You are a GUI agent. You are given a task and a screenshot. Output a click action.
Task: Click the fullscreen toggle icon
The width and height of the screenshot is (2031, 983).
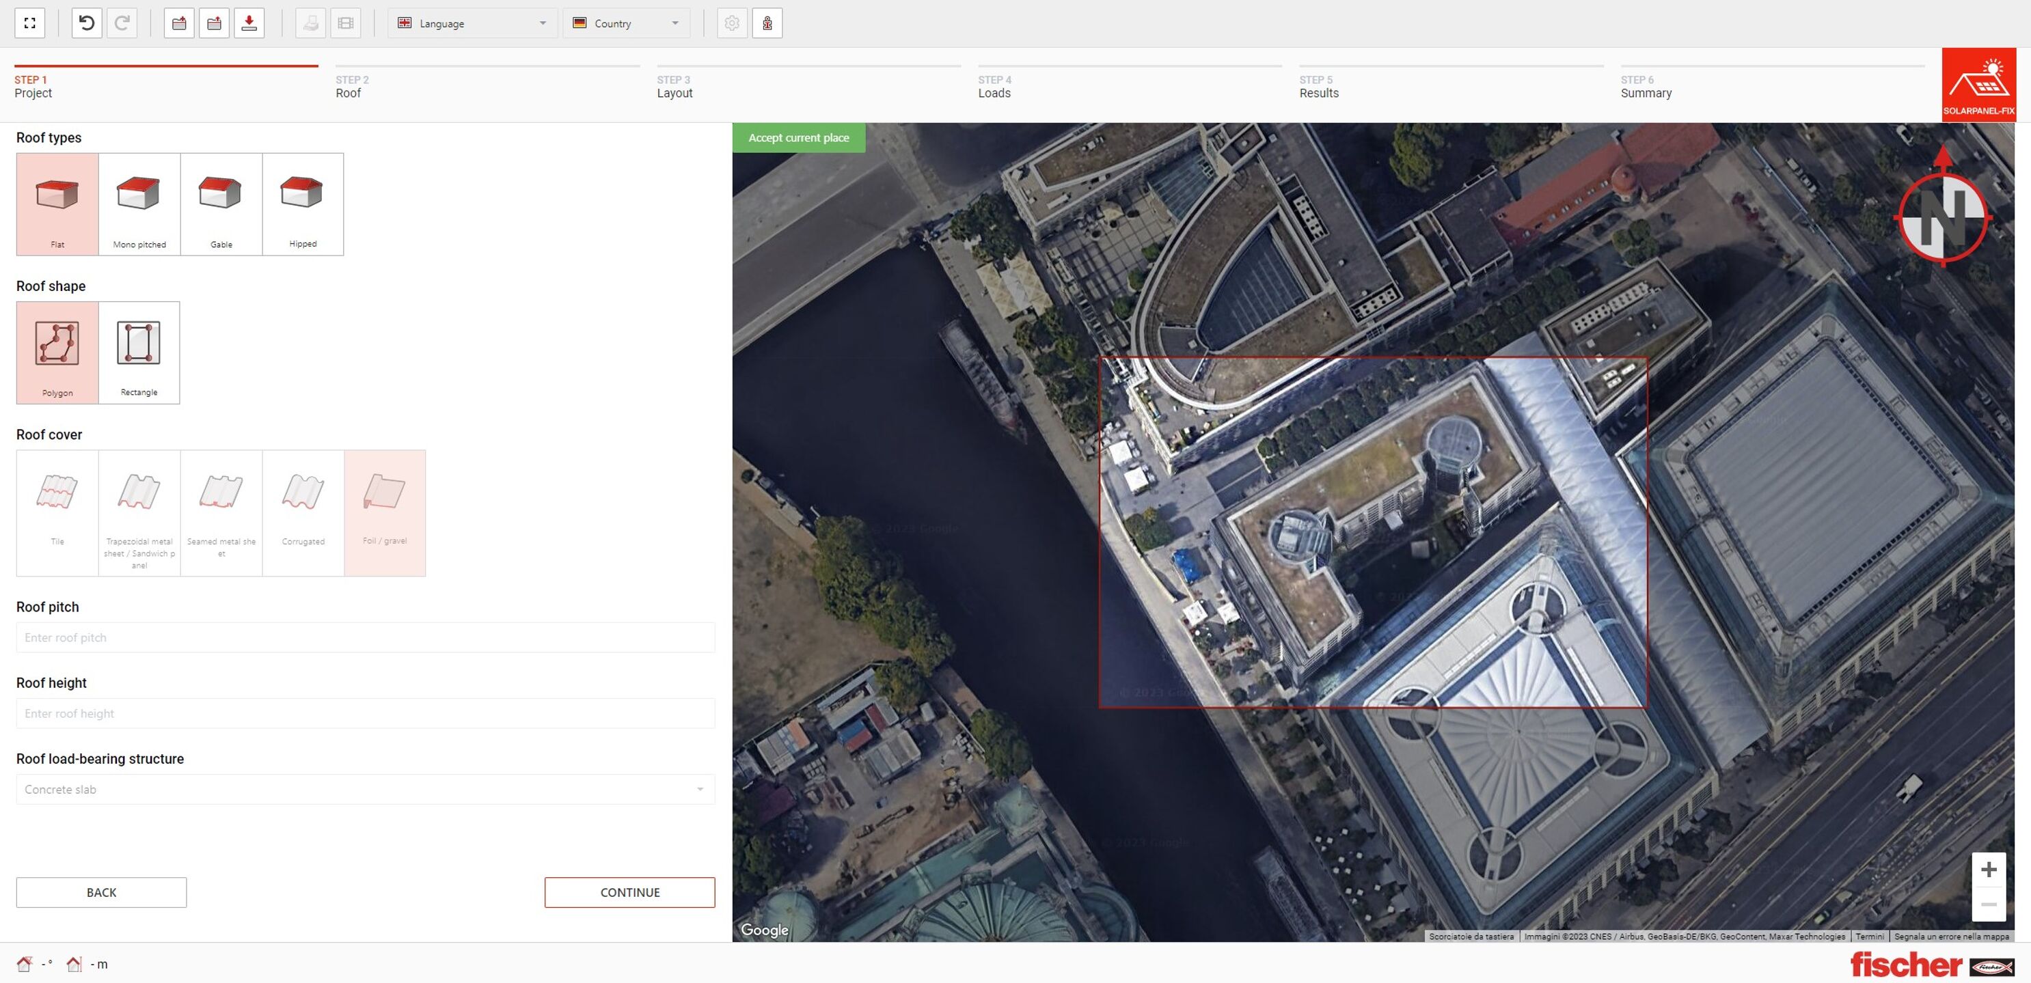[30, 23]
